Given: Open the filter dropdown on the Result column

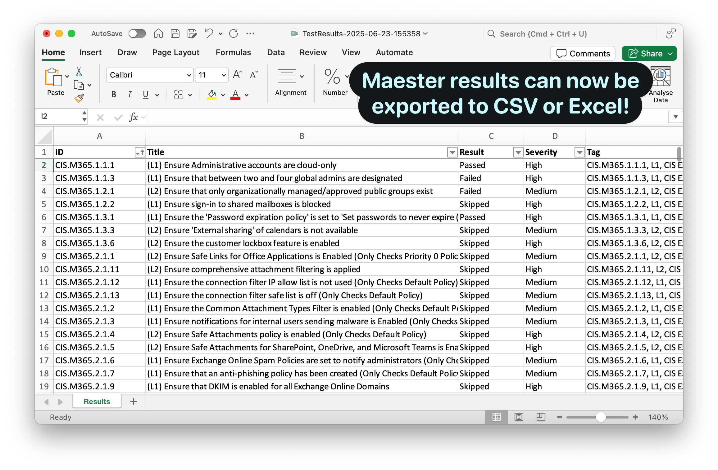Looking at the screenshot, I should click(x=518, y=152).
